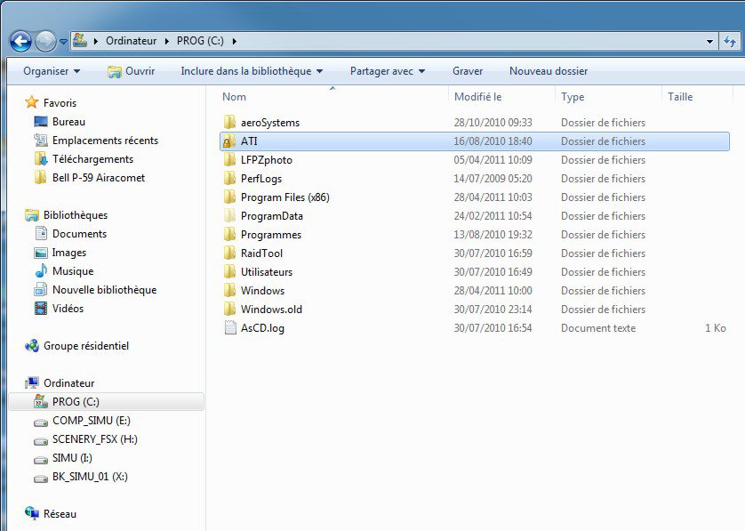The width and height of the screenshot is (745, 531).
Task: Click the date 14/07/2009 05:20
Action: pyautogui.click(x=493, y=178)
